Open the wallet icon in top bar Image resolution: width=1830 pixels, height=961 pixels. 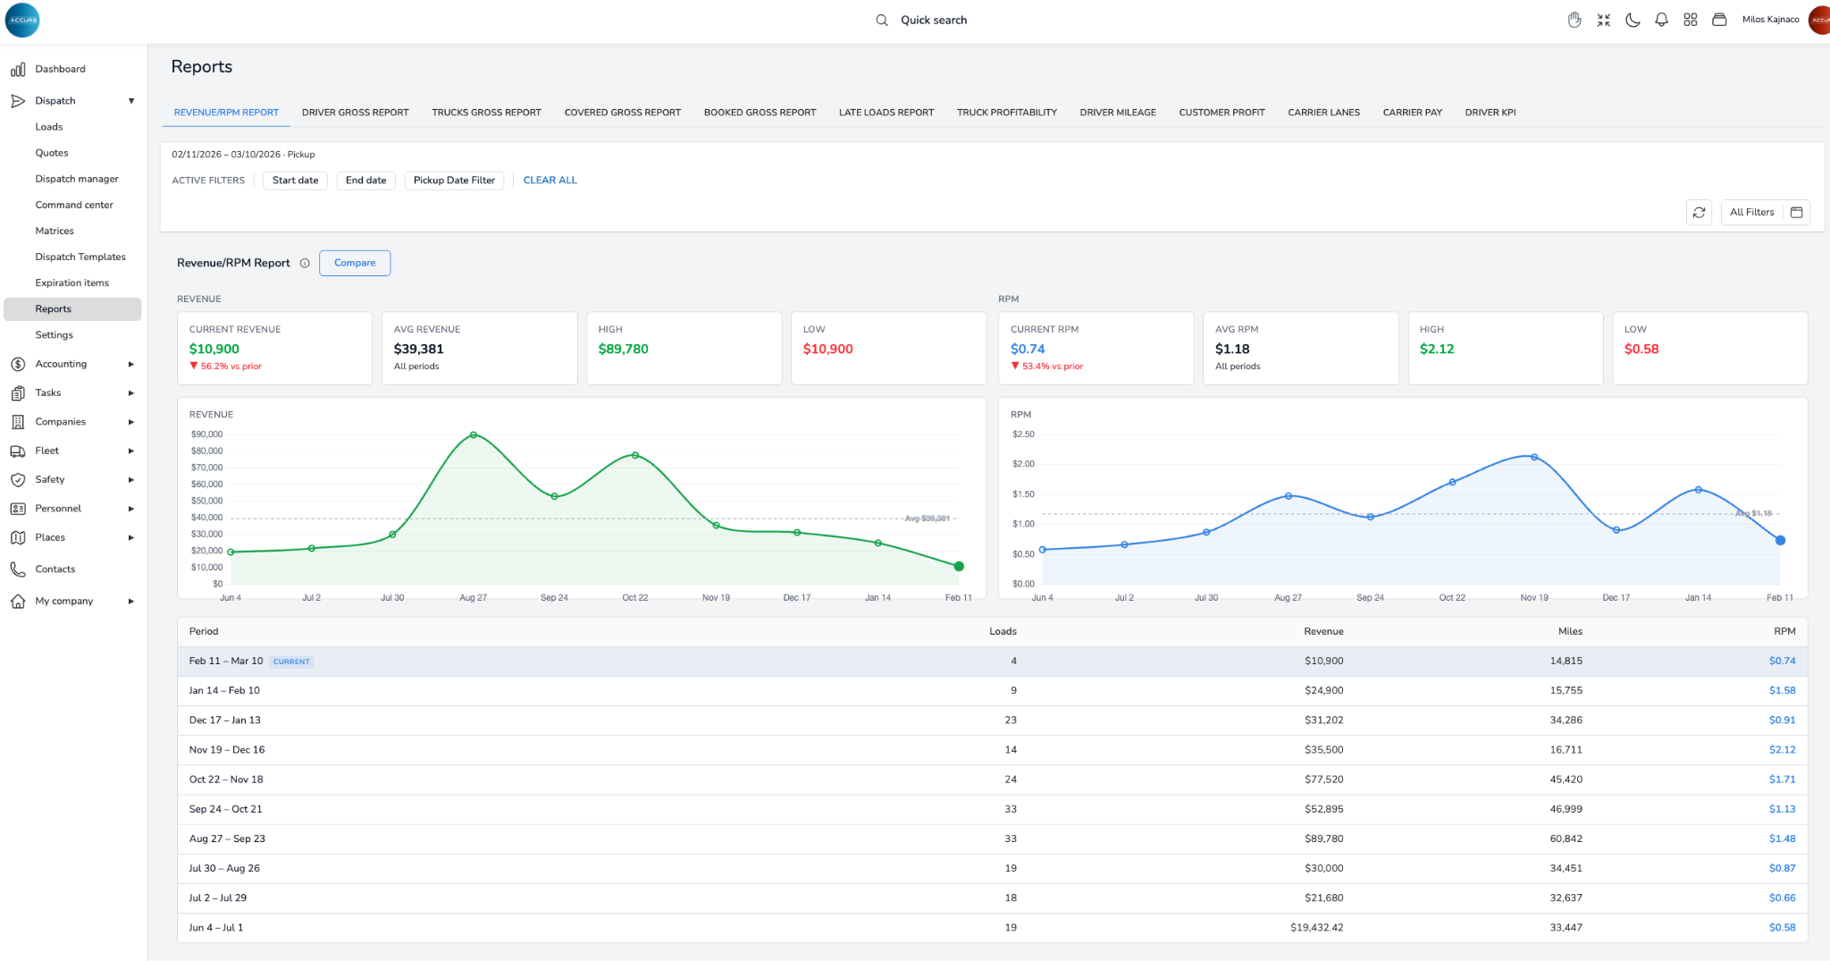pyautogui.click(x=1719, y=20)
